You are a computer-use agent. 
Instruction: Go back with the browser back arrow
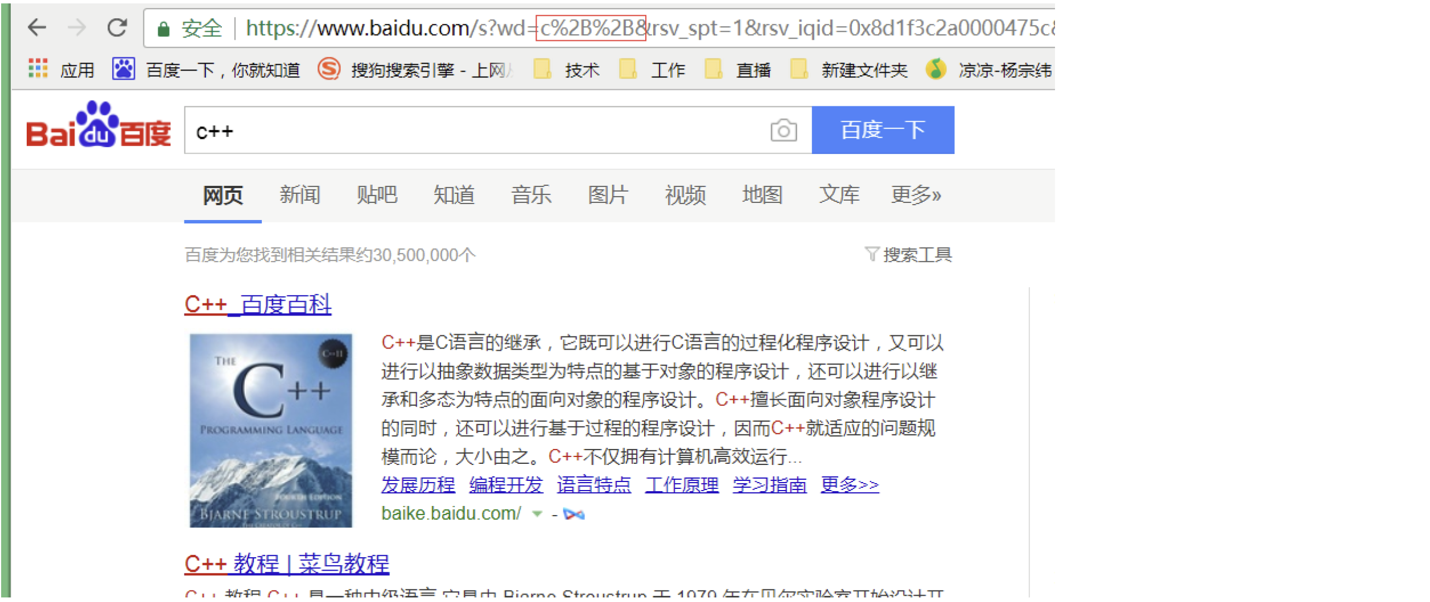[37, 27]
